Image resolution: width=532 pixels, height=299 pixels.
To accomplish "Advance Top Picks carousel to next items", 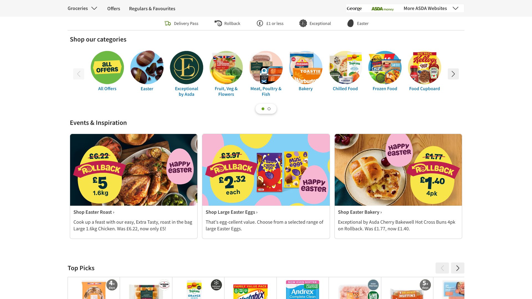I will (458, 268).
